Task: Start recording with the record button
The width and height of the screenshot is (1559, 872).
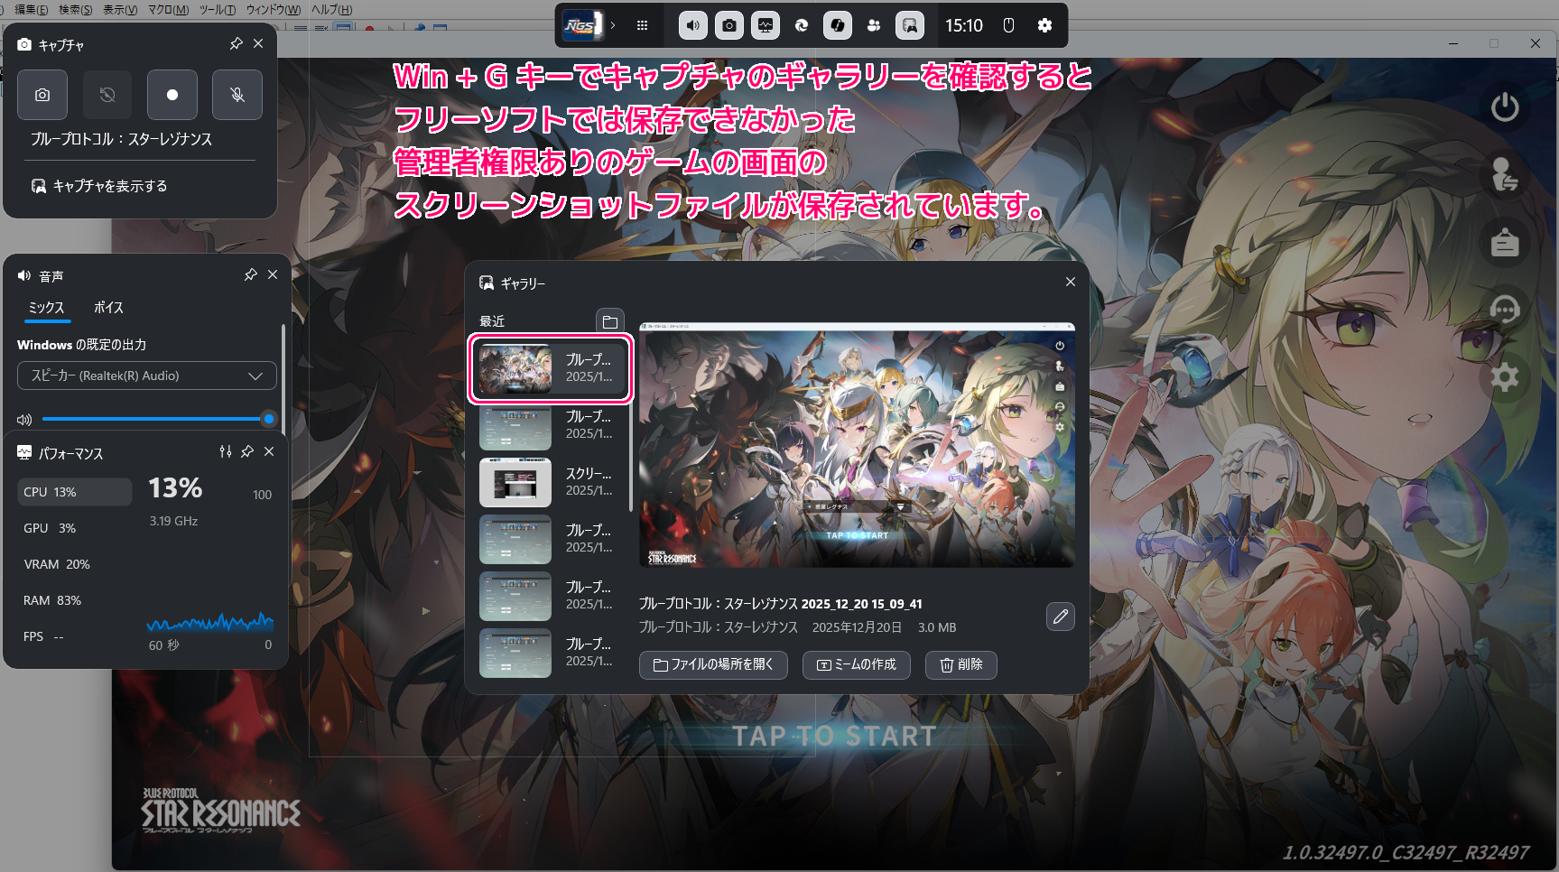Action: coord(172,95)
